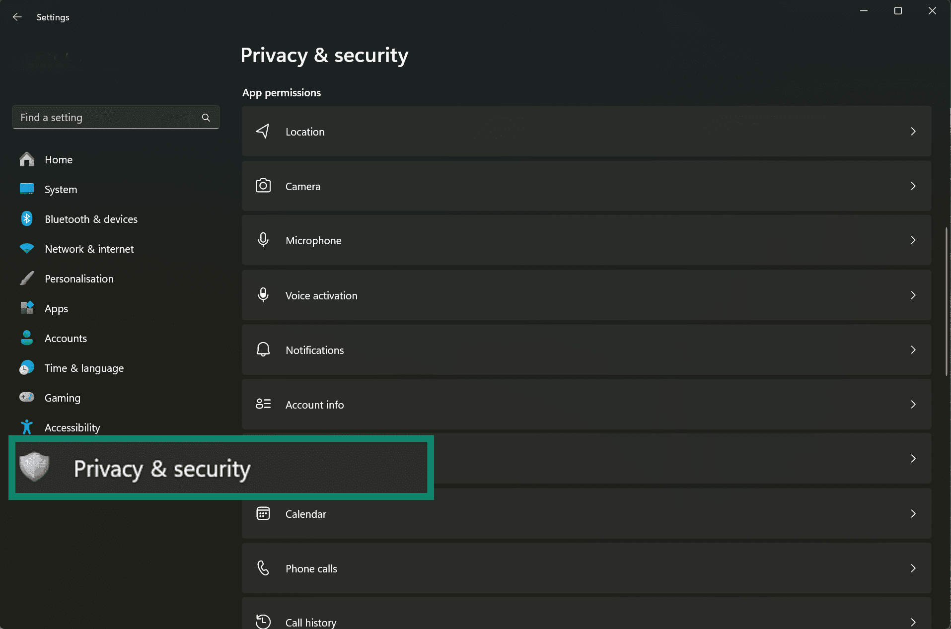Screen dimensions: 951x629
Task: Select the Phone calls icon
Action: 263,568
